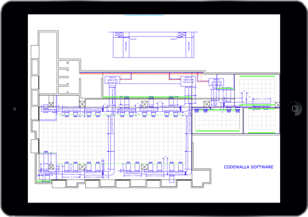
Task: Click the CODEWALLA SOFTWARE text
Action: tap(248, 167)
